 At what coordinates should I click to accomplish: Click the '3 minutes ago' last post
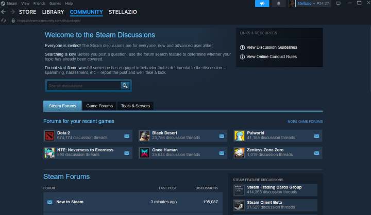pos(164,202)
